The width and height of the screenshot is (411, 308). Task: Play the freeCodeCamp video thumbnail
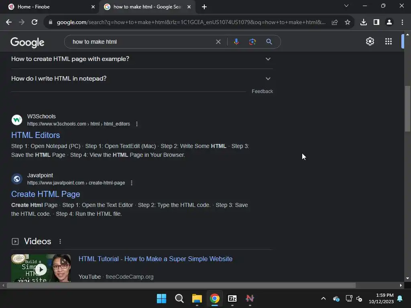point(41,268)
